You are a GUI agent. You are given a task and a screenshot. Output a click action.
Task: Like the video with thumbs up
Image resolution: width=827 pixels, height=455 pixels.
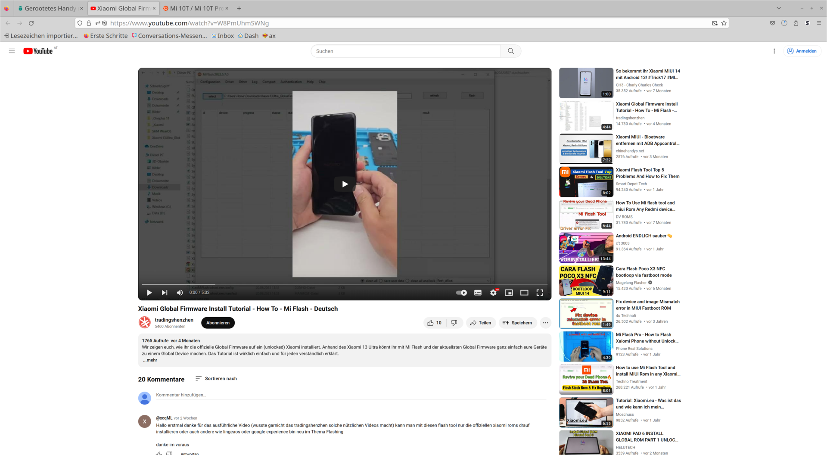(x=434, y=323)
